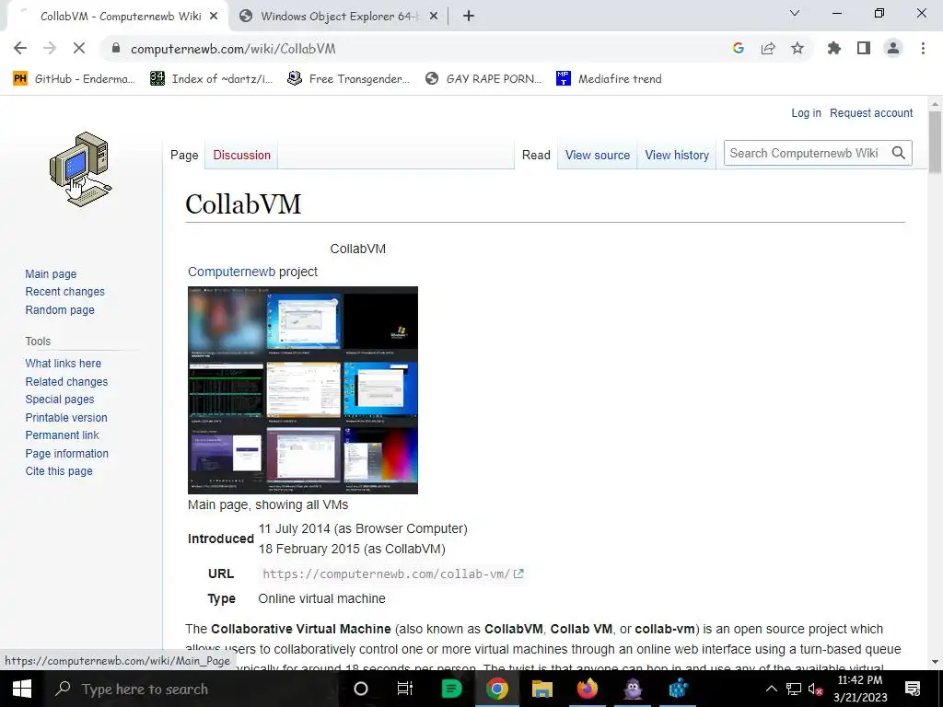Open the computernewb.com/collab-vm URL link

[392, 574]
